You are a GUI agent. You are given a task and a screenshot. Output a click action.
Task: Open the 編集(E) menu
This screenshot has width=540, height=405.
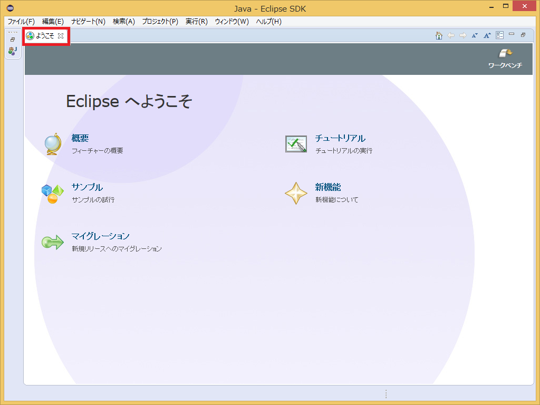[x=53, y=21]
